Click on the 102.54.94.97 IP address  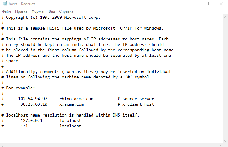click(33, 99)
